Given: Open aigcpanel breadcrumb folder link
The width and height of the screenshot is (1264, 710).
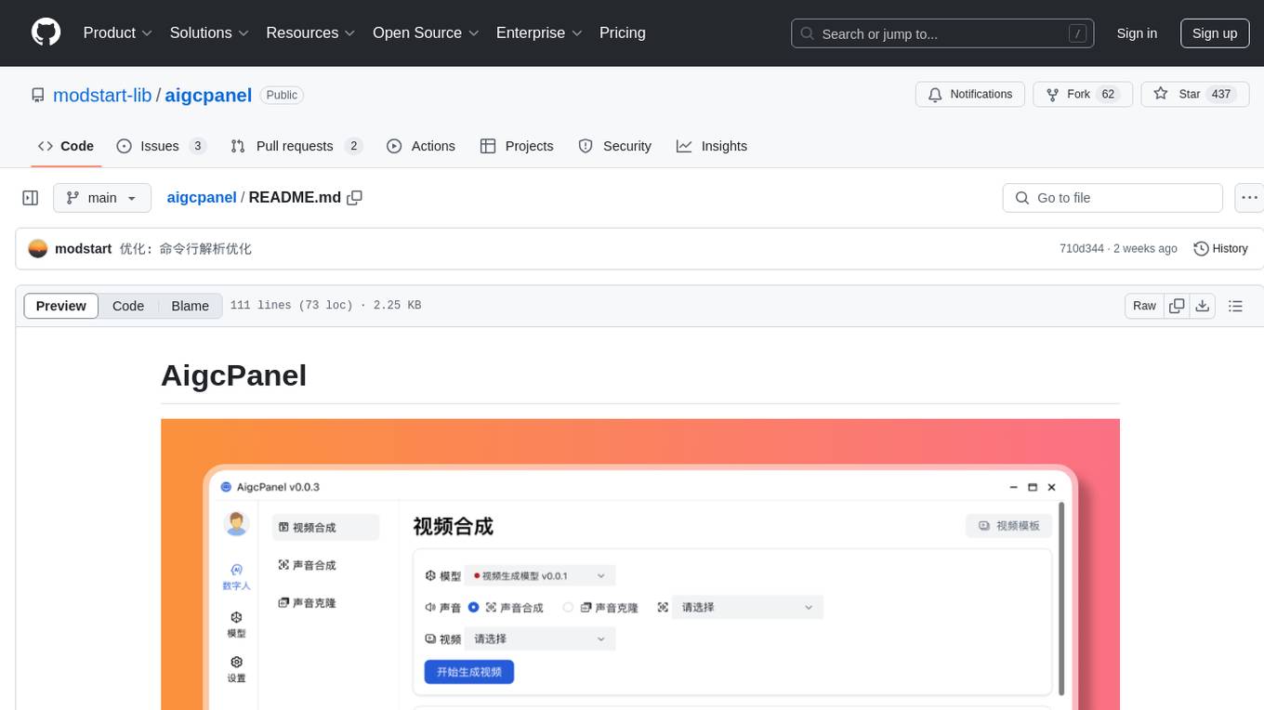Looking at the screenshot, I should click(x=202, y=198).
